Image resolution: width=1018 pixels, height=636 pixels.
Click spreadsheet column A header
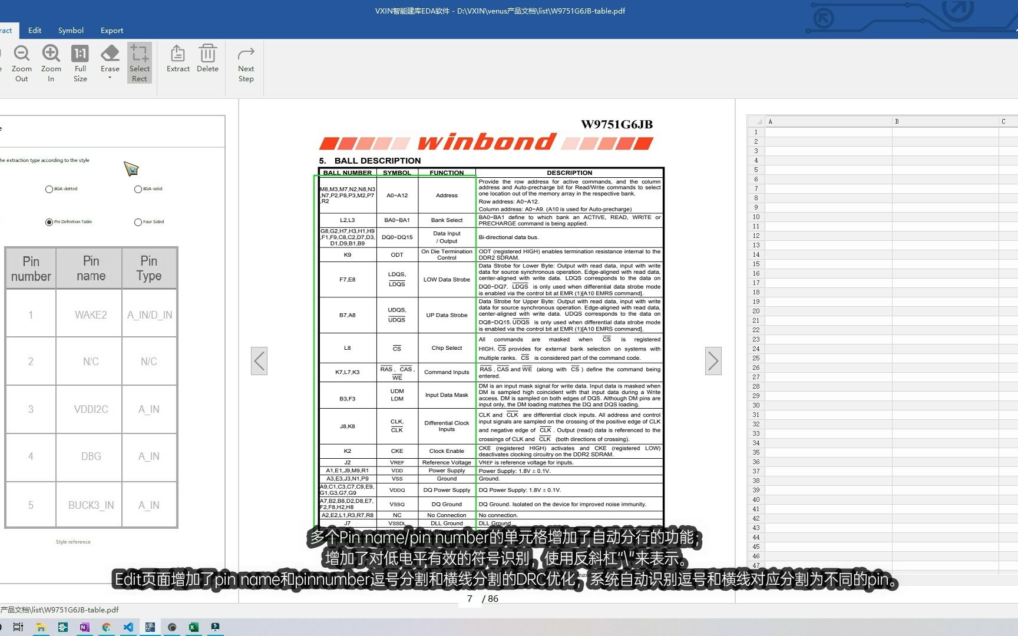[x=828, y=122]
